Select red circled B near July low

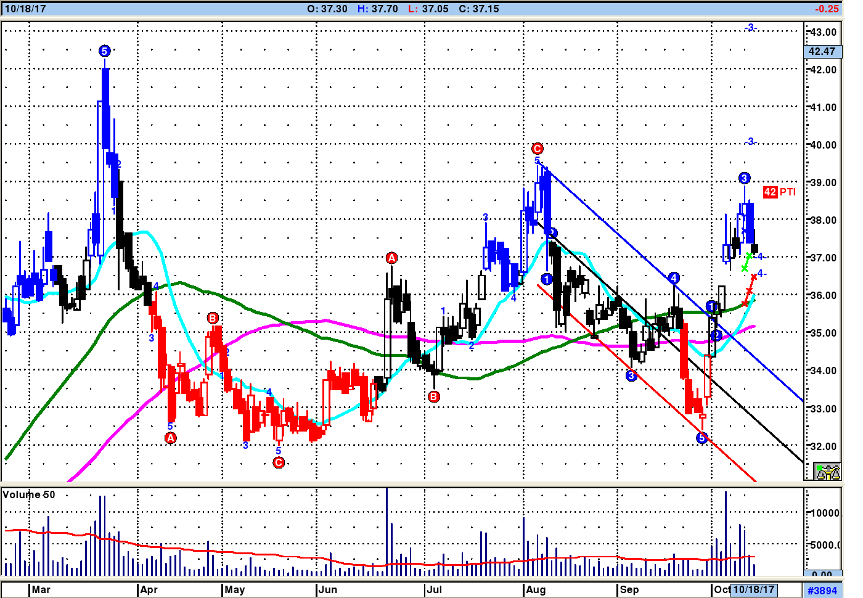pyautogui.click(x=434, y=396)
